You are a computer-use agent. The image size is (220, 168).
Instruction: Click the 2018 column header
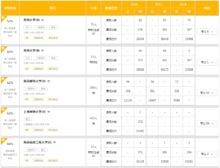[x=183, y=4]
